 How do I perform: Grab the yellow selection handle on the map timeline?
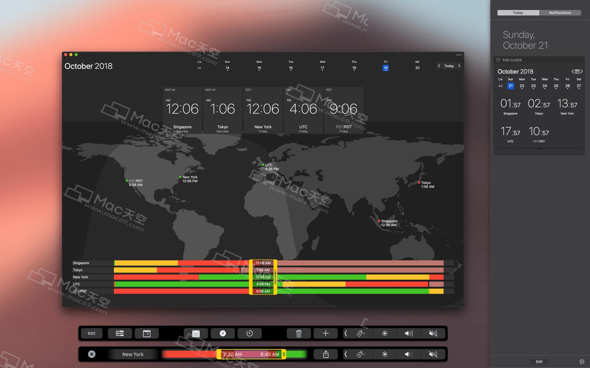tap(275, 277)
